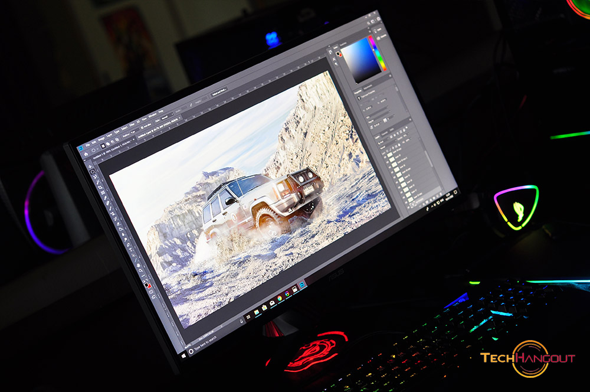
Task: Open the Window menu
Action: 152,115
